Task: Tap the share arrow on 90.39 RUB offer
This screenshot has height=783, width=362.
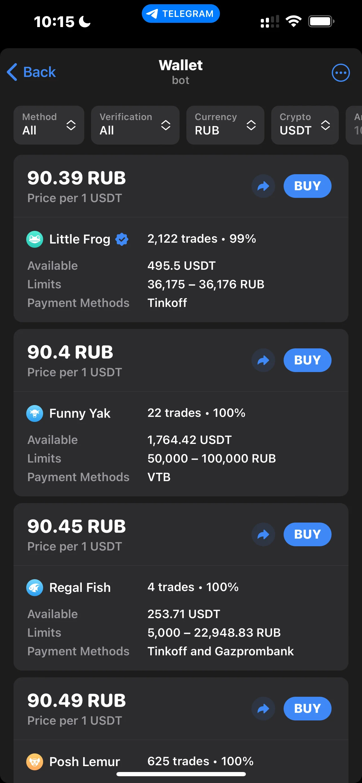Action: coord(263,186)
